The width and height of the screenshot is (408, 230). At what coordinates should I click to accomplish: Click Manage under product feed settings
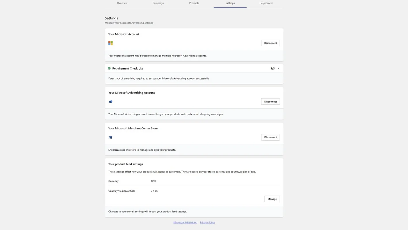pos(272,199)
